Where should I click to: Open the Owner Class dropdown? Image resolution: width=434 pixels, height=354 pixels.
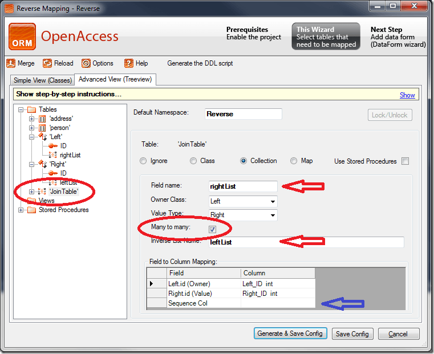pyautogui.click(x=273, y=202)
